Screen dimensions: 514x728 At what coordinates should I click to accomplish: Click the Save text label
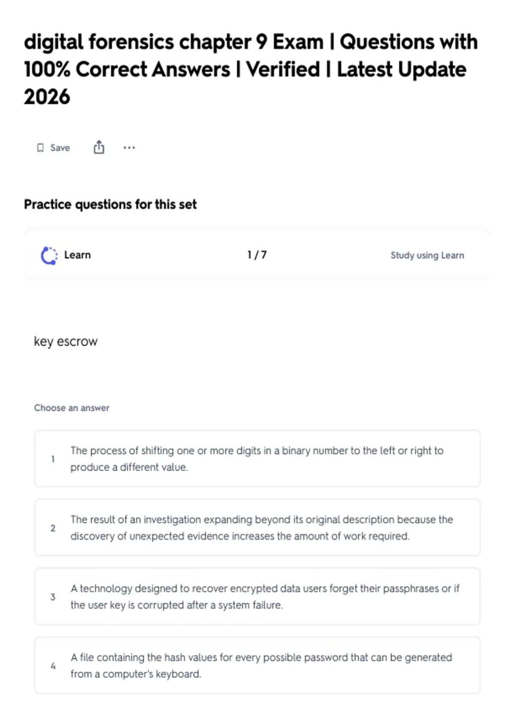(x=60, y=148)
